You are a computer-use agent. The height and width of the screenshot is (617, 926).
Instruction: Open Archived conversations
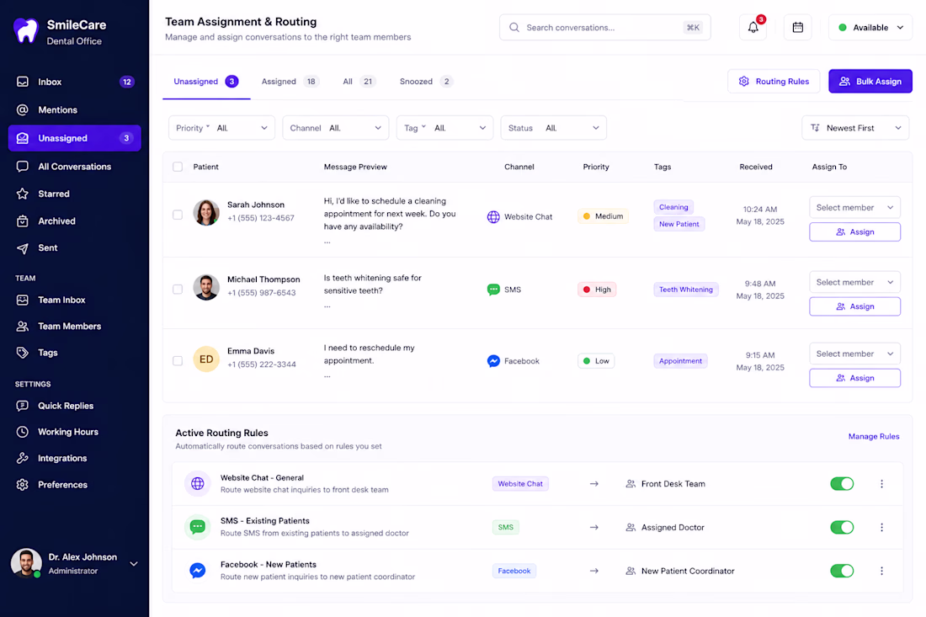click(74, 221)
